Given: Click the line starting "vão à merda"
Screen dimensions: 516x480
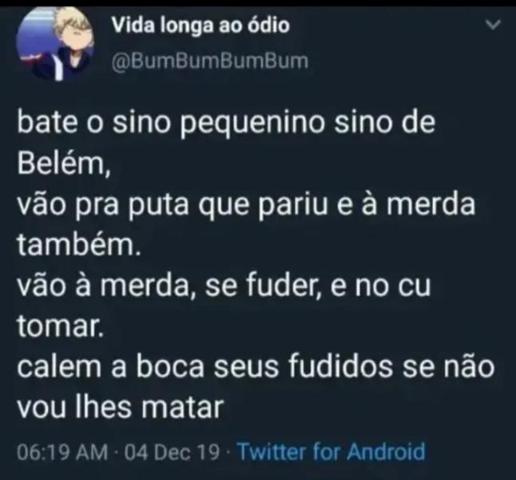Looking at the screenshot, I should pyautogui.click(x=224, y=286).
